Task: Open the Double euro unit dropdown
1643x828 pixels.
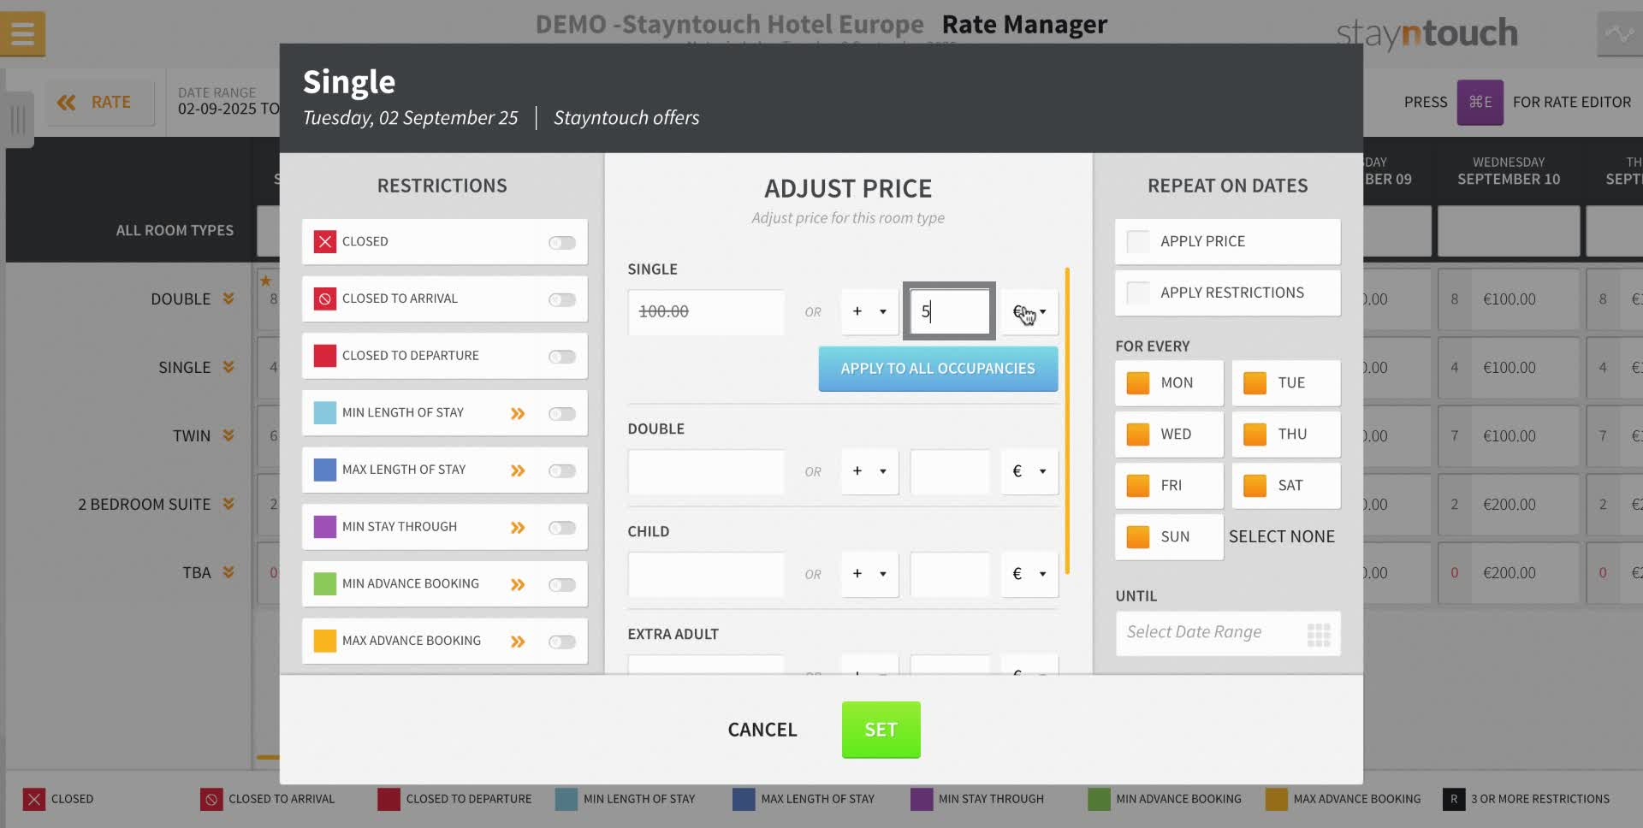Action: (1029, 471)
